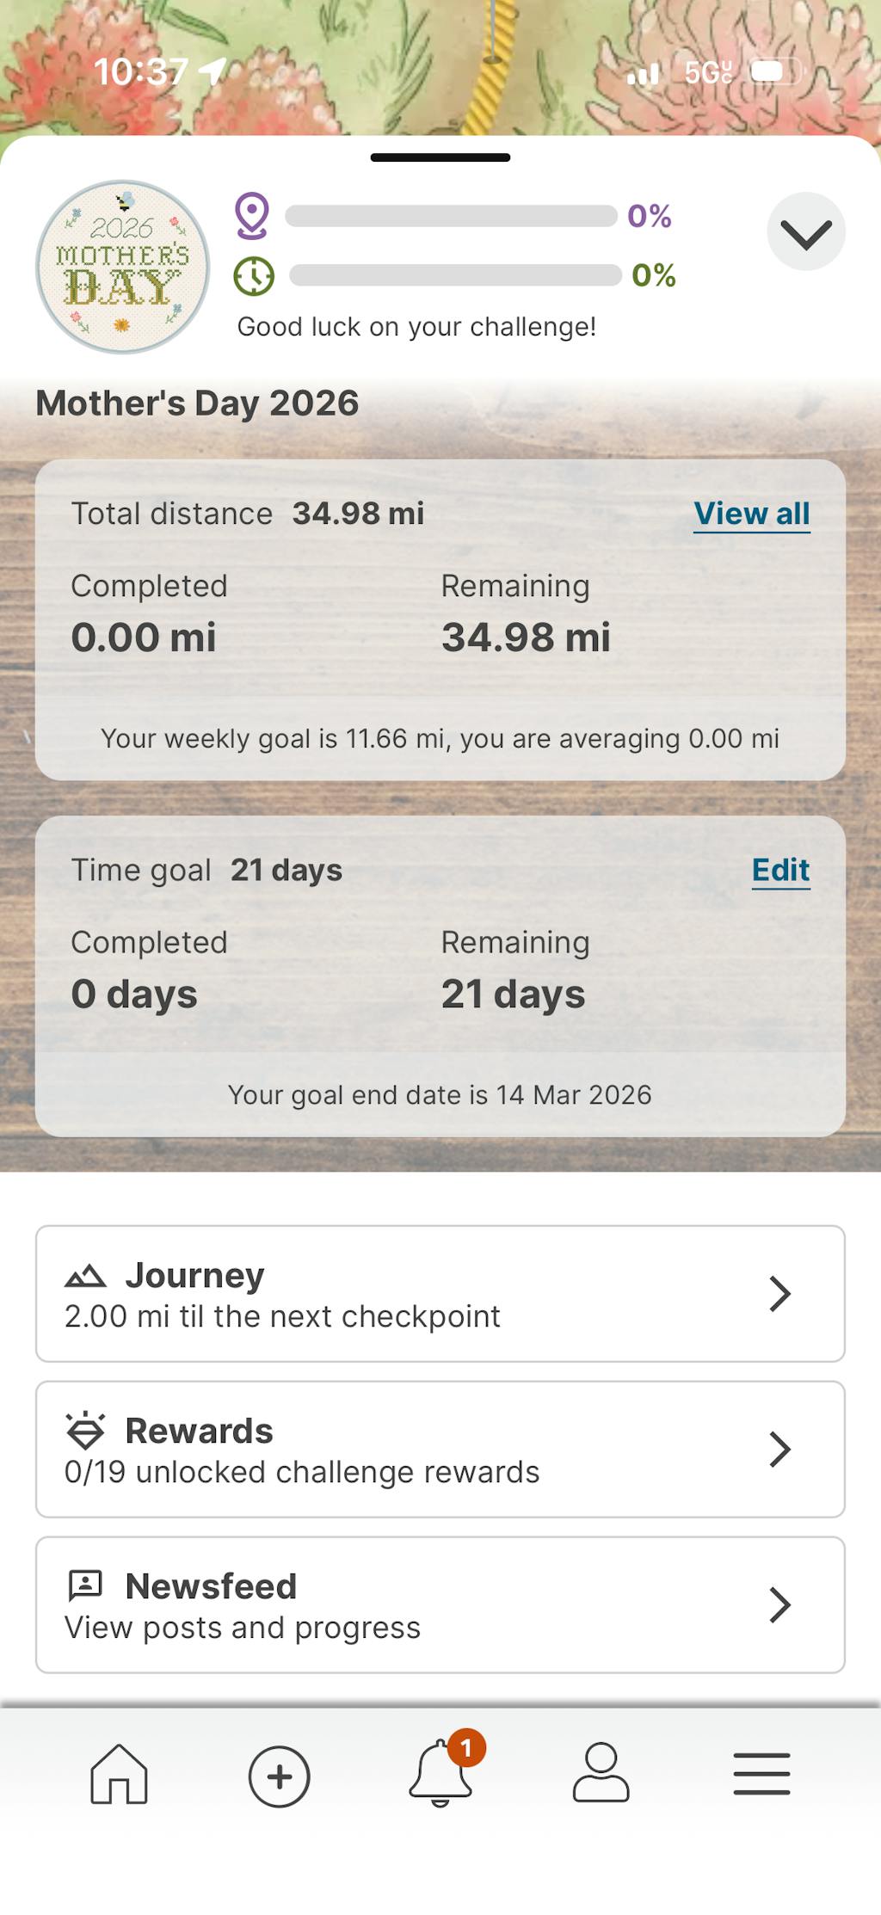Tap the Journey mountain icon
The height and width of the screenshot is (1915, 881).
85,1276
